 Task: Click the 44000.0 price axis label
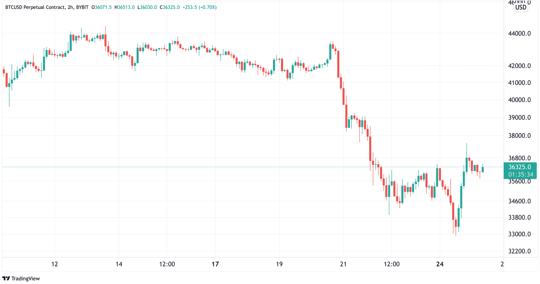(519, 33)
